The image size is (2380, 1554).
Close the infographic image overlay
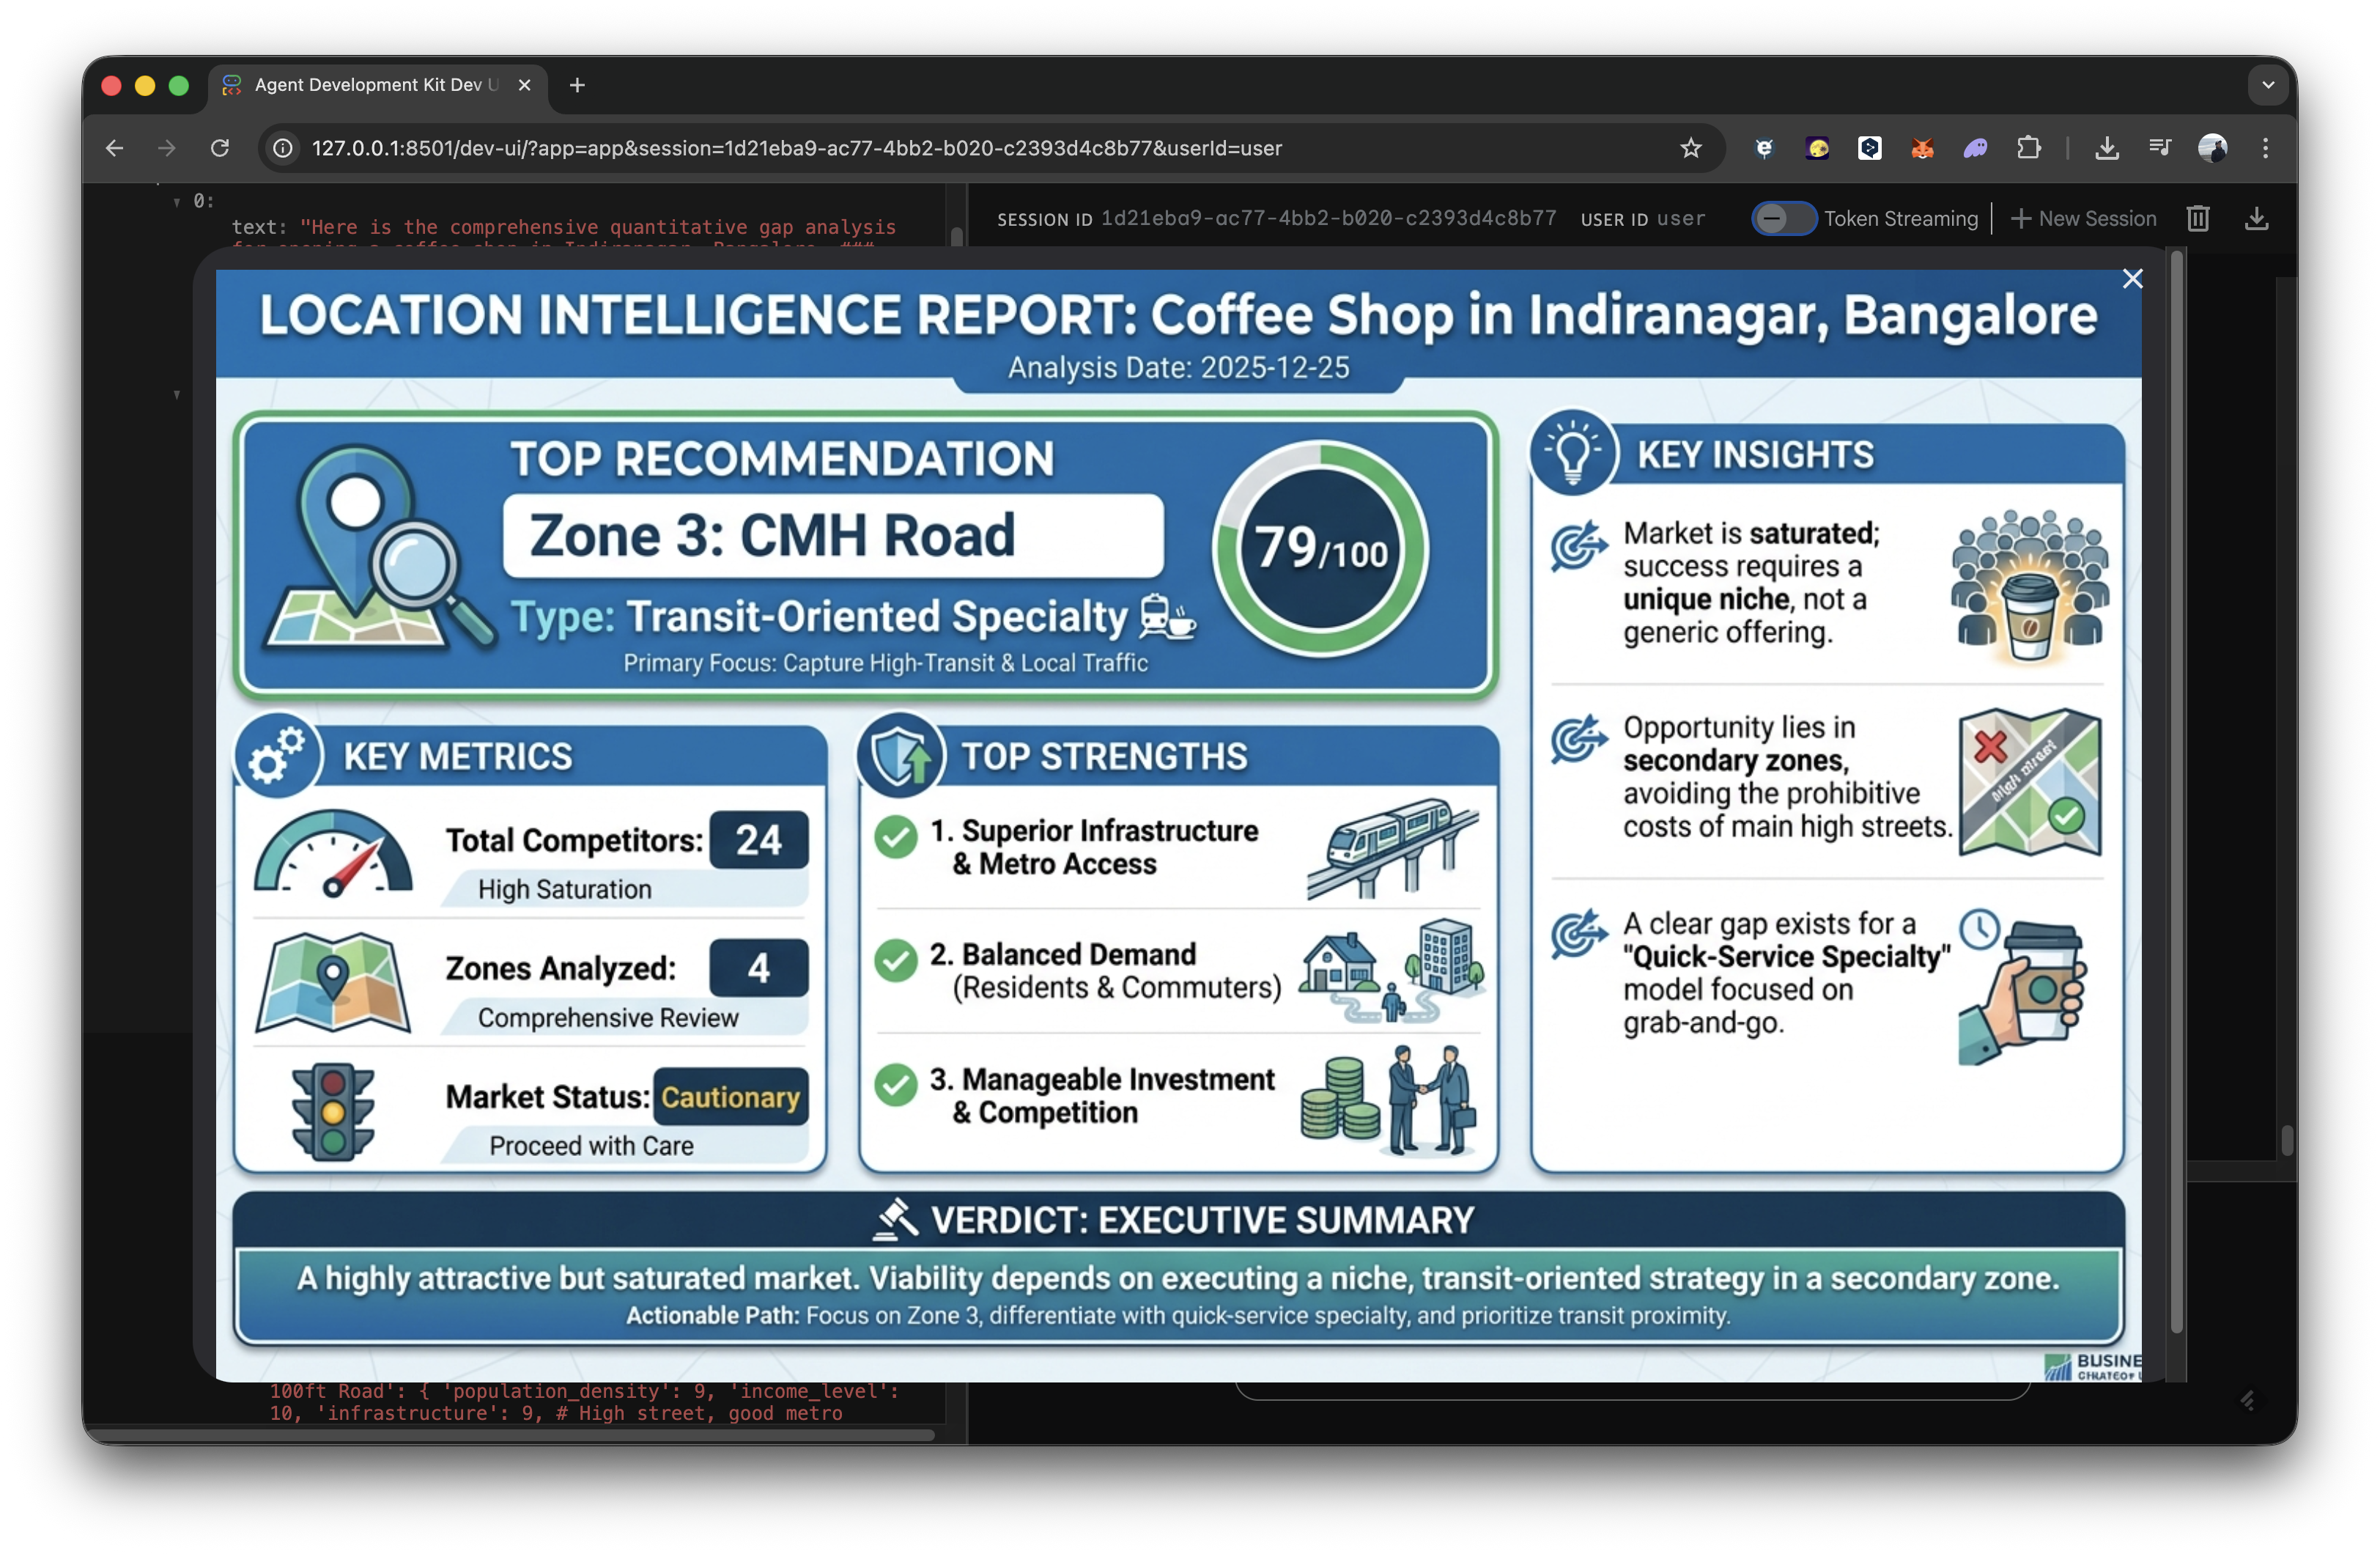tap(2132, 279)
